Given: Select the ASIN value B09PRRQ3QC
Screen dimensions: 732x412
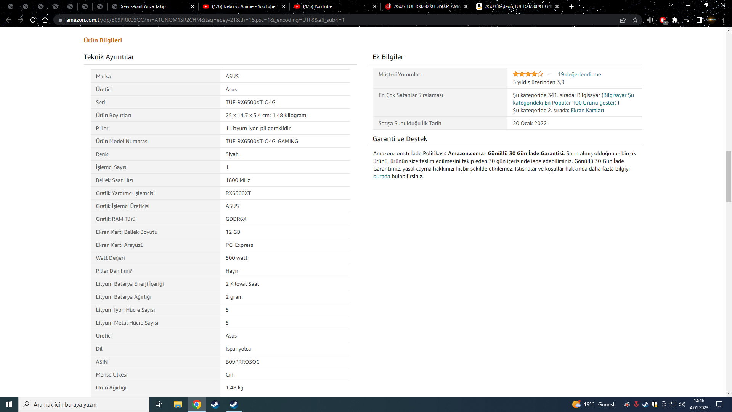Looking at the screenshot, I should pyautogui.click(x=242, y=362).
